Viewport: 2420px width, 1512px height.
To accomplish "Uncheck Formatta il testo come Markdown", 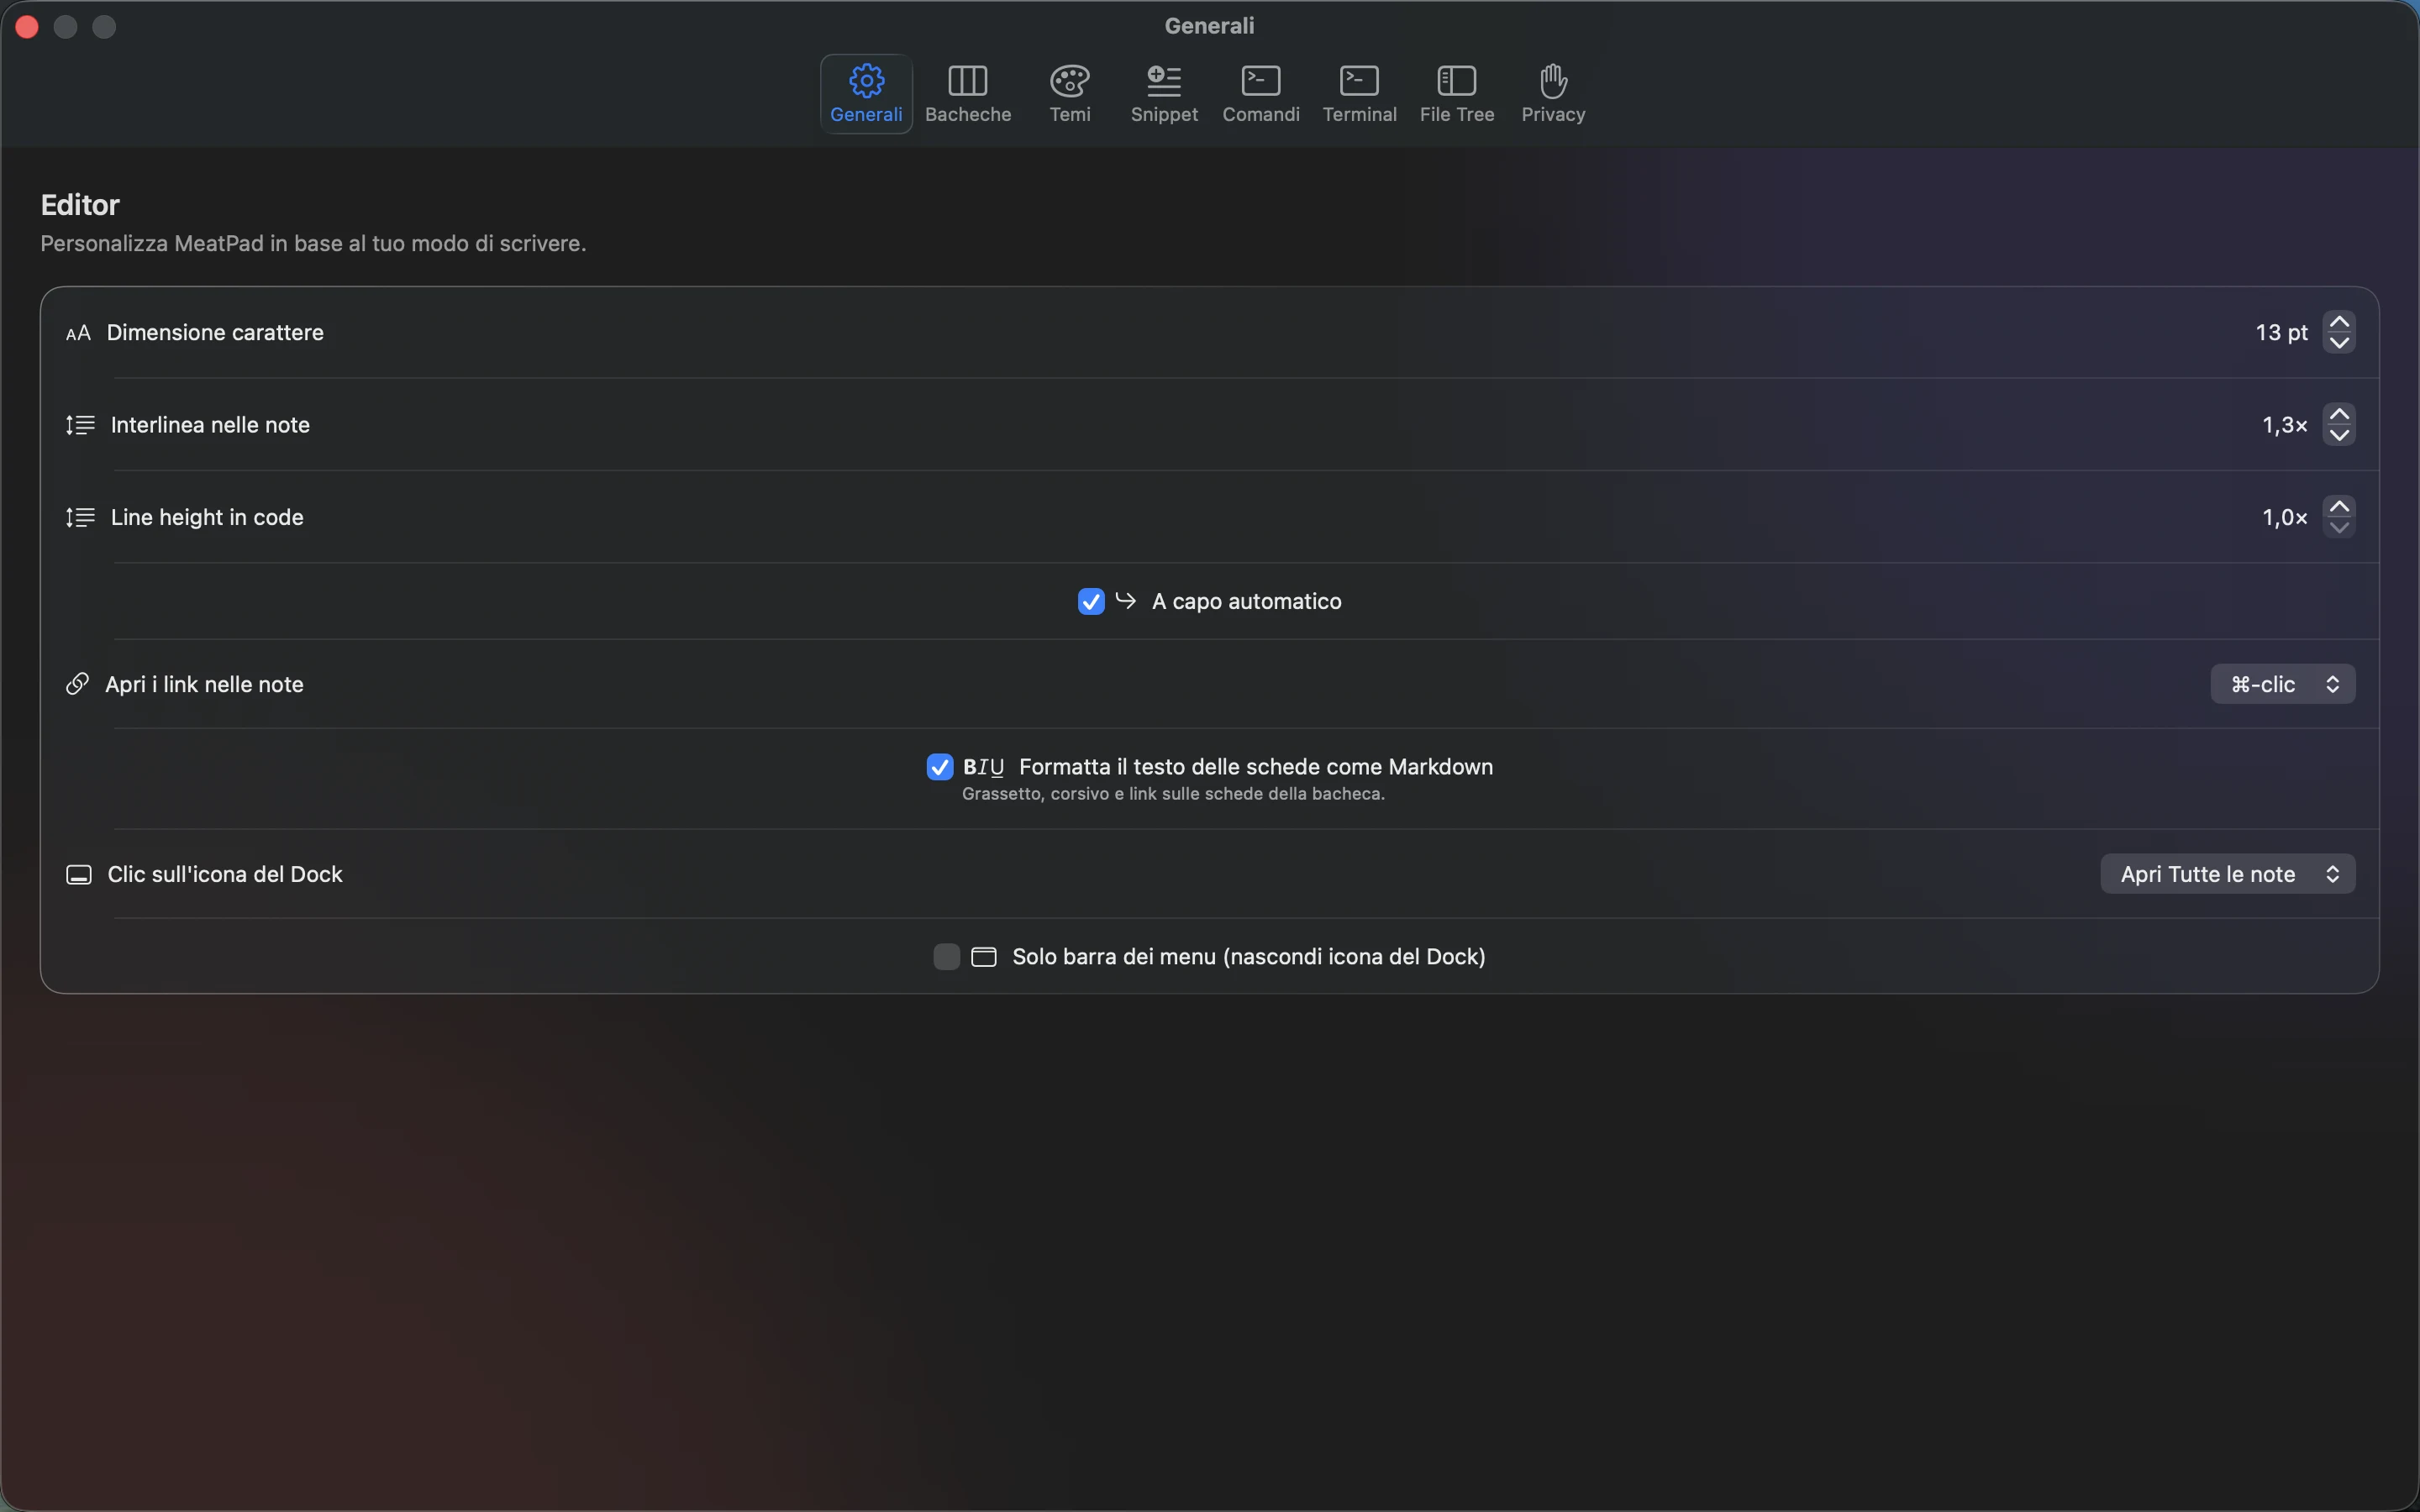I will tap(939, 767).
